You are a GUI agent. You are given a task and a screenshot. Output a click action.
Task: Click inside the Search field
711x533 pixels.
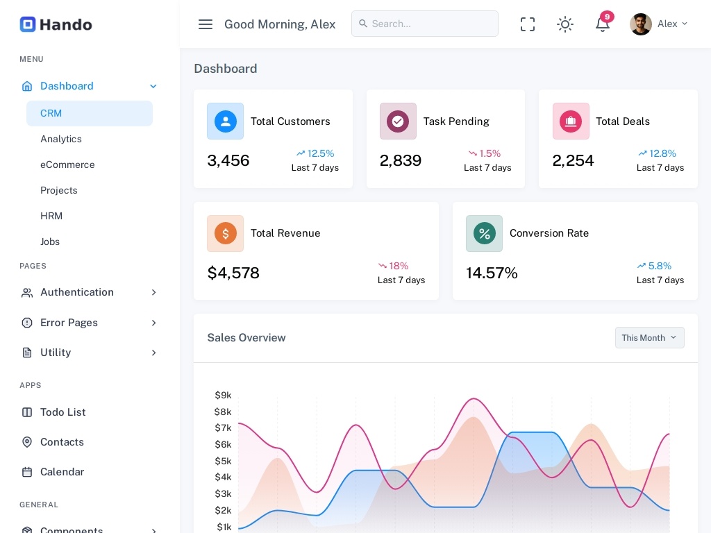point(425,24)
